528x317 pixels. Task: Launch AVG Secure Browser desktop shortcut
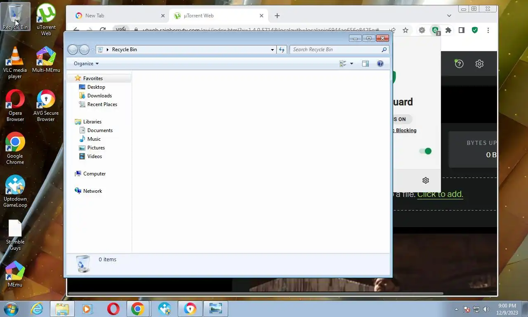tap(46, 105)
